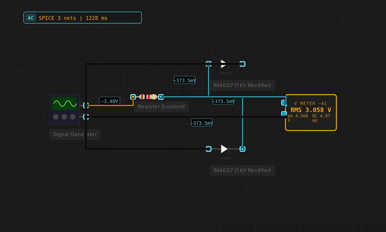386x232 pixels.
Task: Click the bottom diode's left anode pin
Action: pyautogui.click(x=208, y=149)
